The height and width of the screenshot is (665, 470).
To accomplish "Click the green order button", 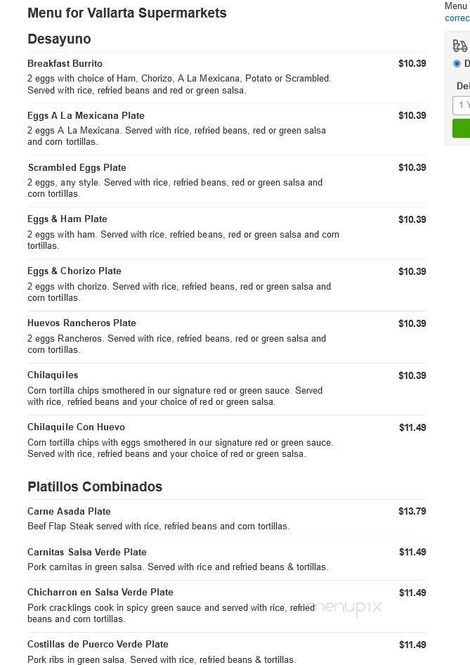I will (x=462, y=128).
